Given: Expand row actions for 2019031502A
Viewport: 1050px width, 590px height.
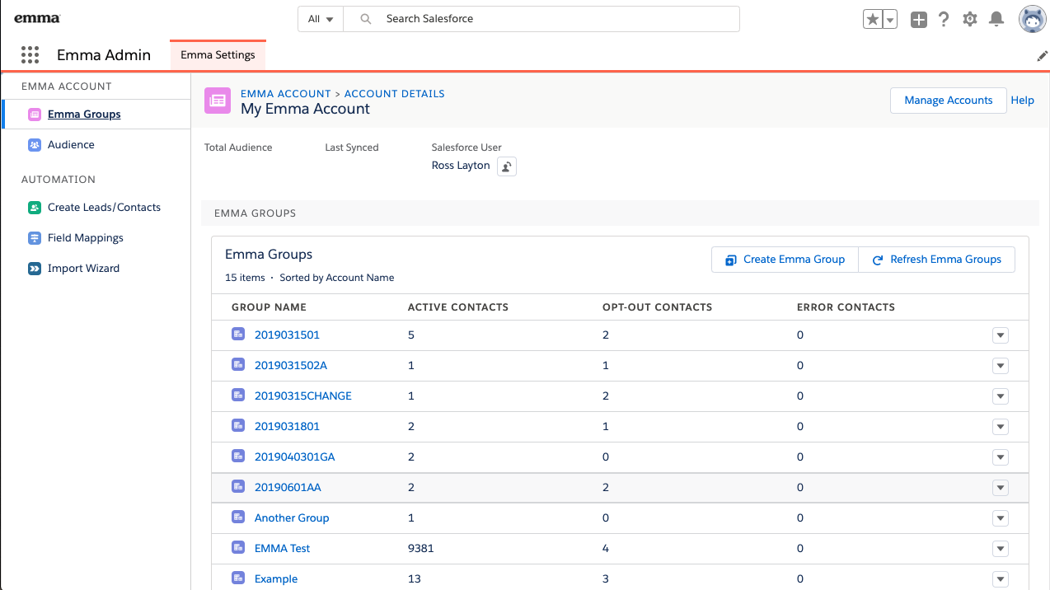Looking at the screenshot, I should (x=1001, y=366).
